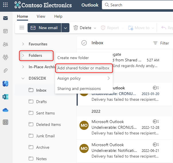Screen dimensions: 173x163
Task: Open the Bookings app icon
Action: pos(5,97)
